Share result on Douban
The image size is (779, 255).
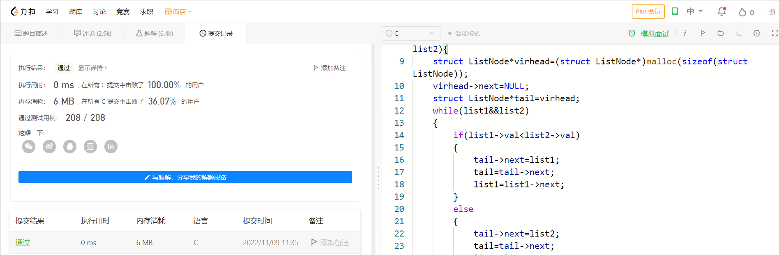[x=90, y=146]
